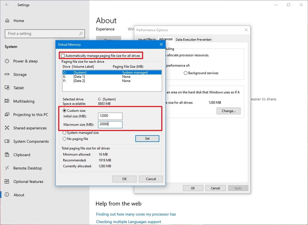308x225 pixels.
Task: Switch to the Visual Effects tab
Action: click(147, 39)
